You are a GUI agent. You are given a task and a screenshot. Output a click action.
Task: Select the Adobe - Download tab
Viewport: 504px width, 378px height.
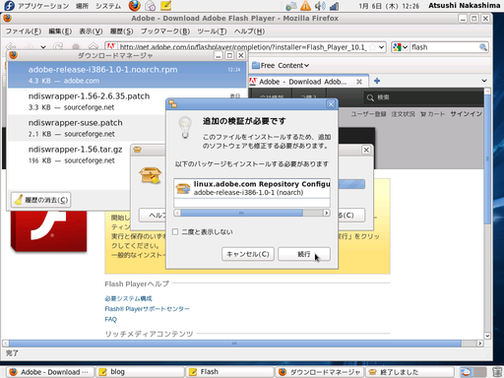point(303,82)
